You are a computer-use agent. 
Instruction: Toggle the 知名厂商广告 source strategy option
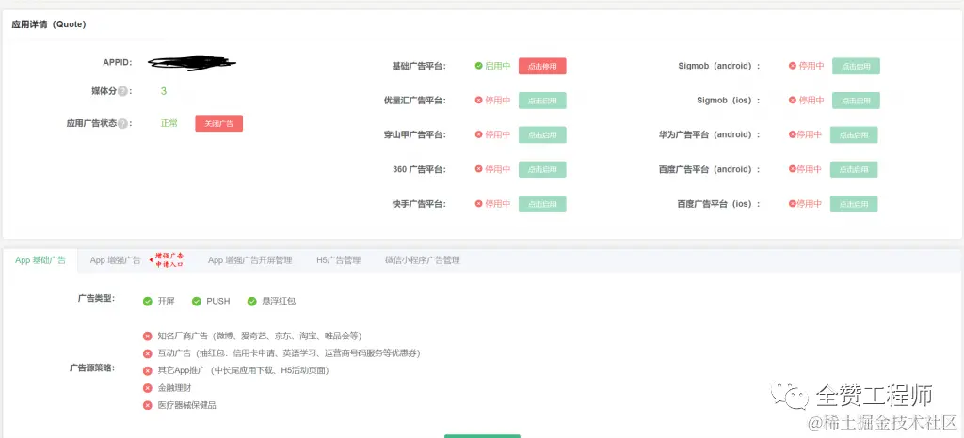pyautogui.click(x=148, y=336)
